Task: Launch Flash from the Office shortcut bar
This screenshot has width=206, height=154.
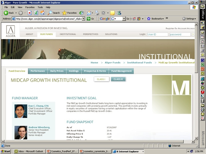Action: 203,92
